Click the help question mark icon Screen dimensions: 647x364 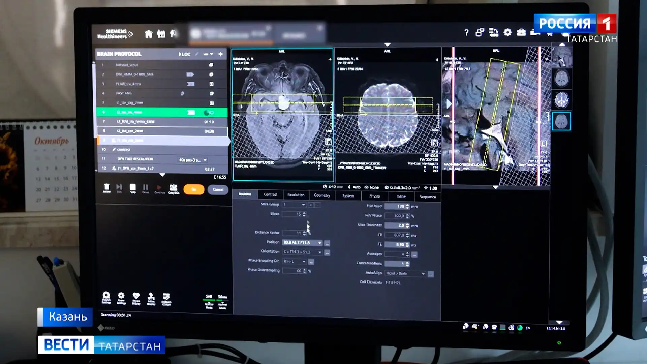466,33
